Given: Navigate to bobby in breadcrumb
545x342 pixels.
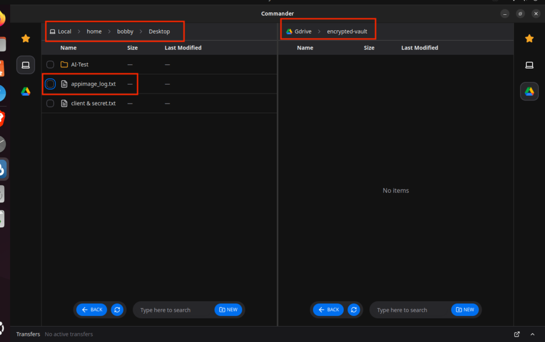Looking at the screenshot, I should click(125, 31).
